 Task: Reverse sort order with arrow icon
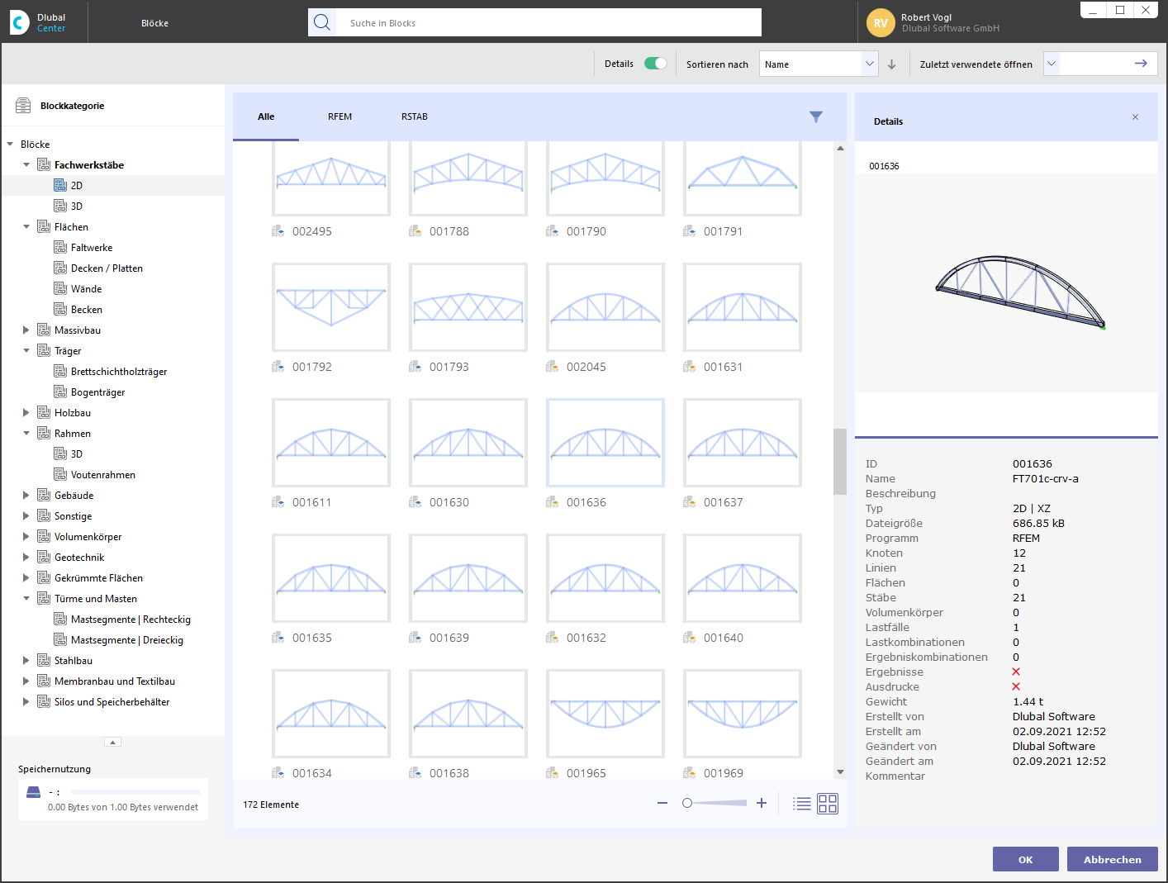coord(892,64)
